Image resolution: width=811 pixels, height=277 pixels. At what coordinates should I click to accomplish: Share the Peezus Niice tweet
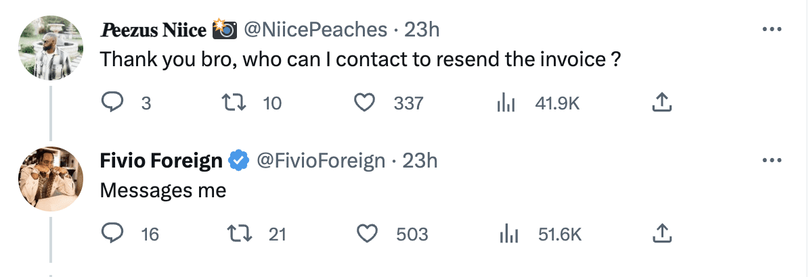(x=661, y=103)
